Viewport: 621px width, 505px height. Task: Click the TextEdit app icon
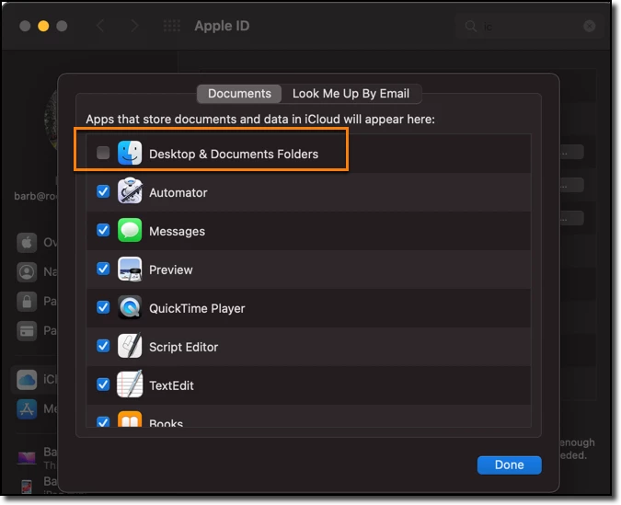click(x=130, y=384)
